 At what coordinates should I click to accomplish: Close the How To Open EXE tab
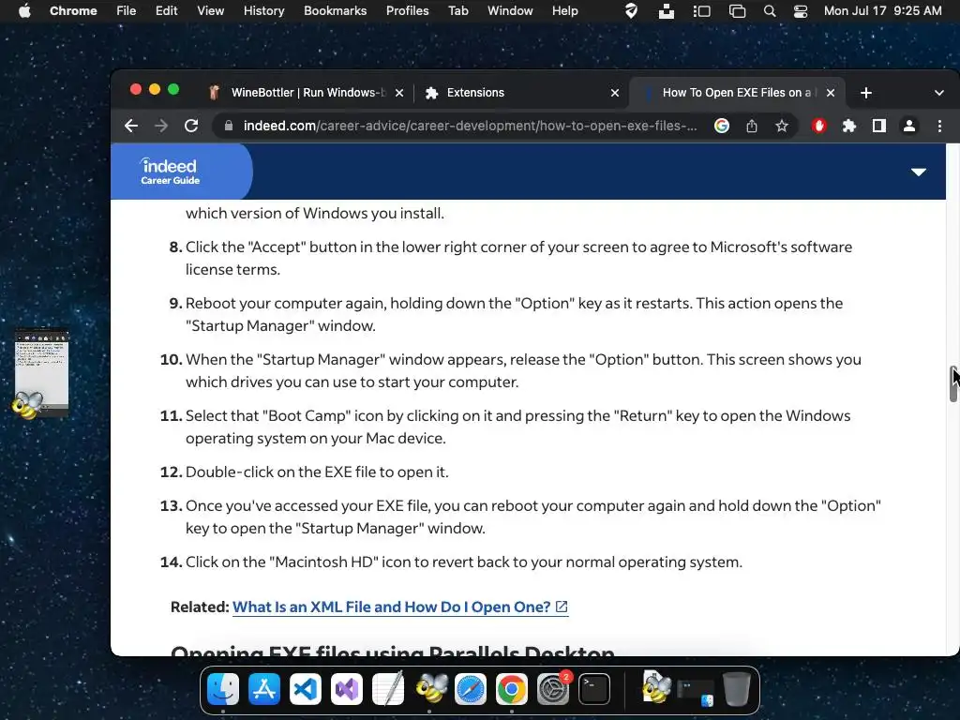831,93
